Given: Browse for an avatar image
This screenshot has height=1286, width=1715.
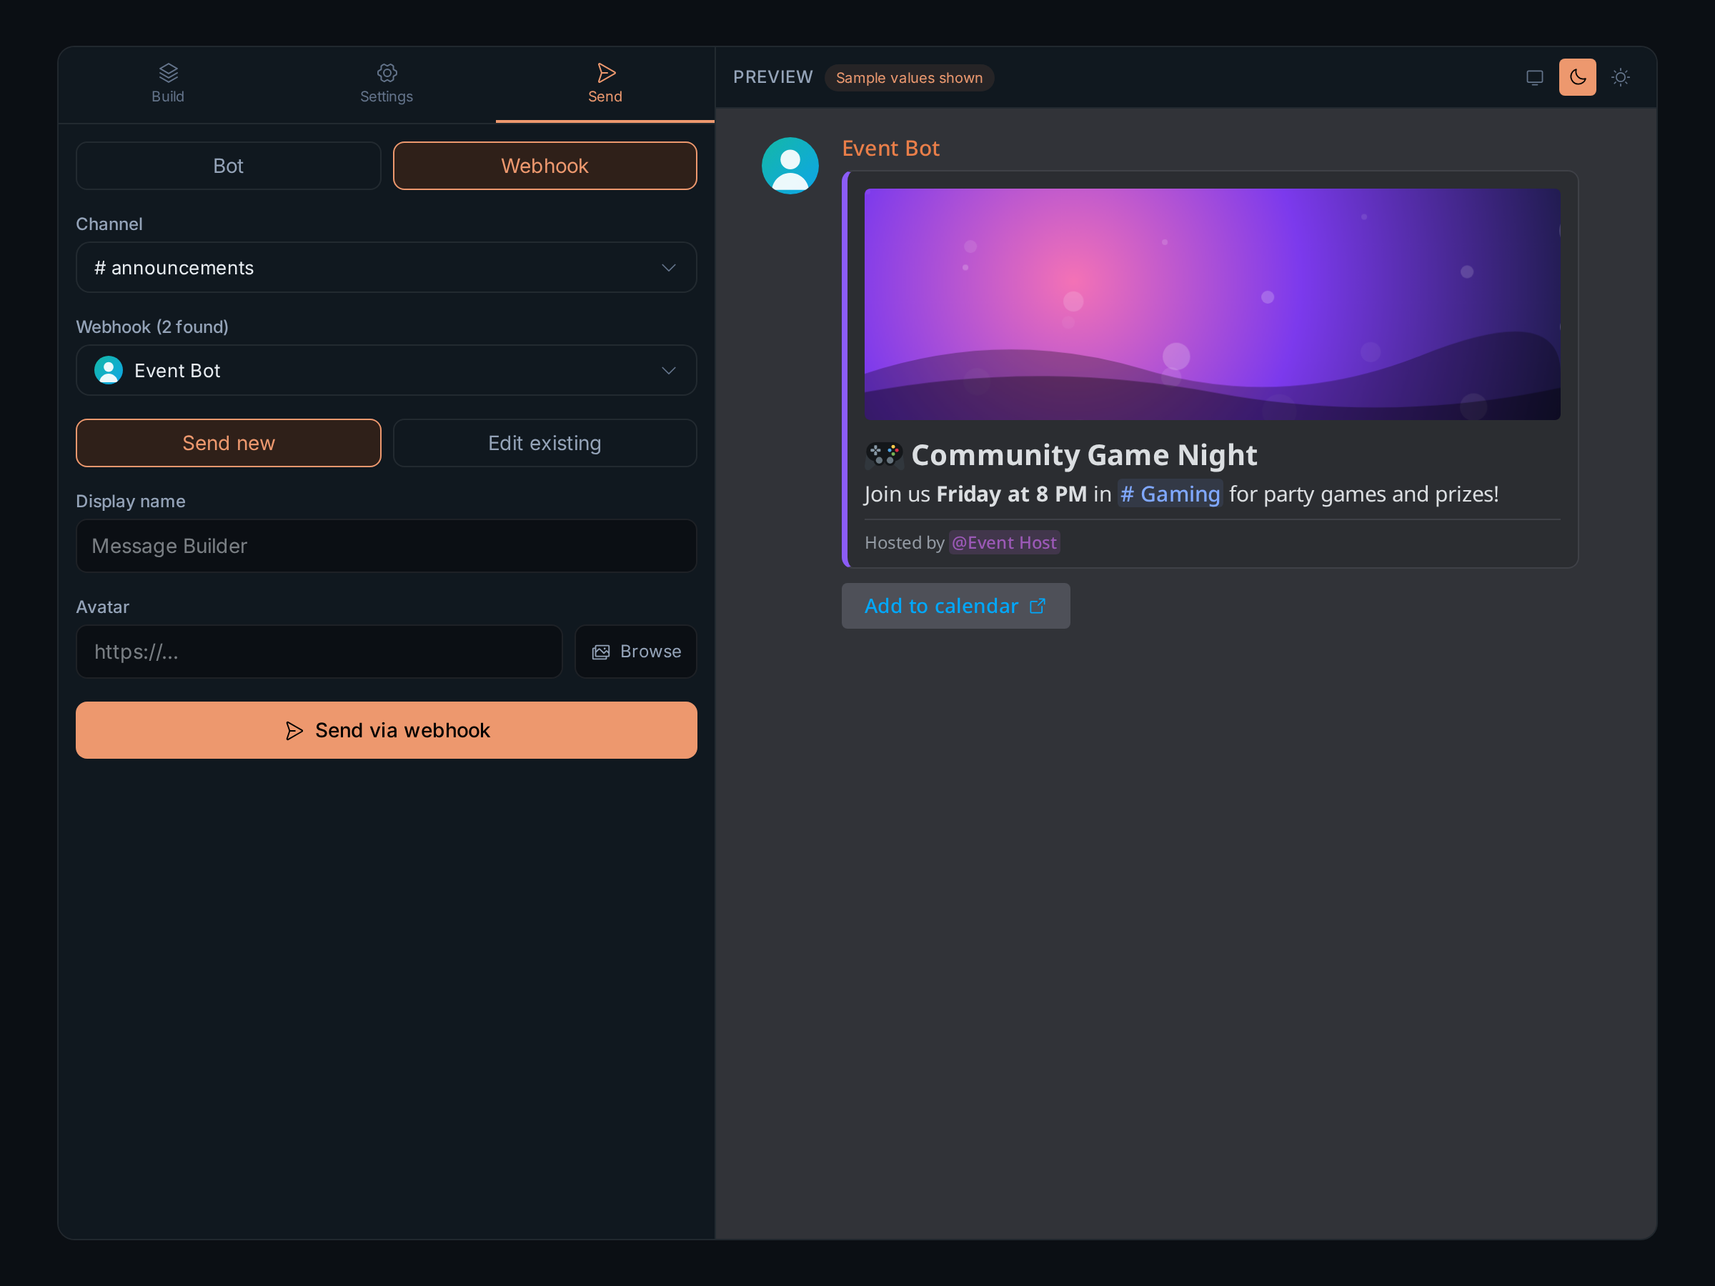Looking at the screenshot, I should point(636,652).
